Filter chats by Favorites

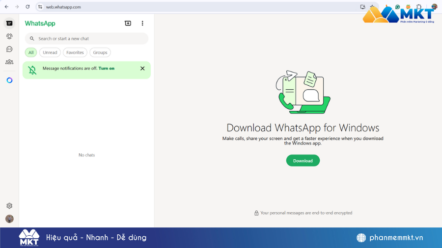click(75, 52)
